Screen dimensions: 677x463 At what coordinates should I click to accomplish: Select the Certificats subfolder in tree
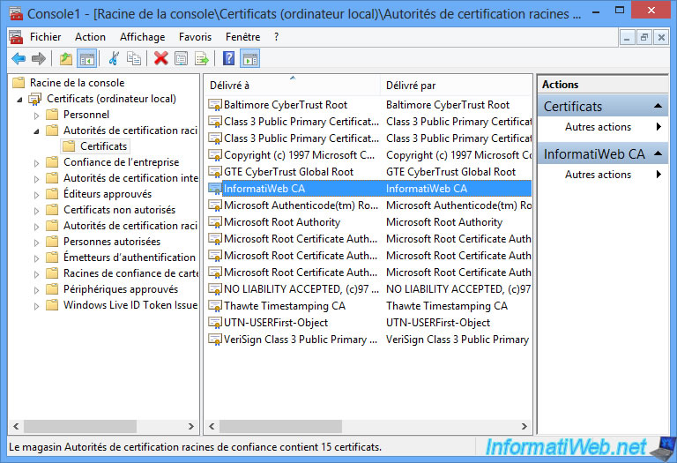click(x=104, y=146)
